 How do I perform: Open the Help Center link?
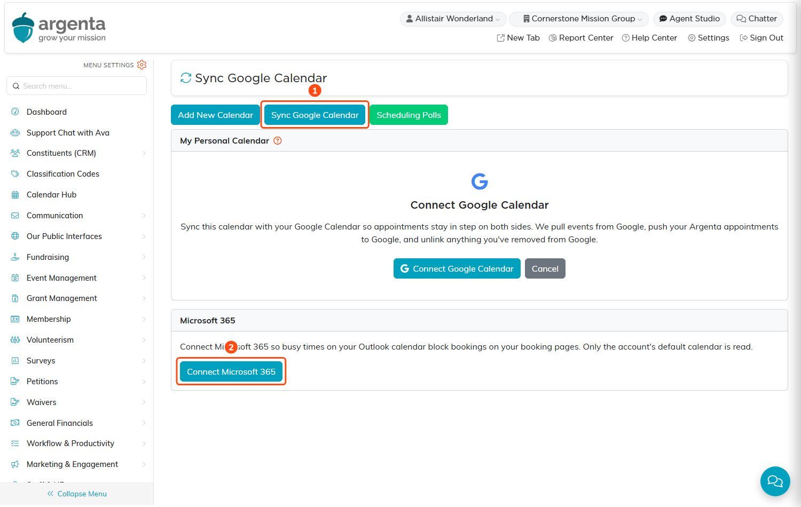click(x=649, y=38)
